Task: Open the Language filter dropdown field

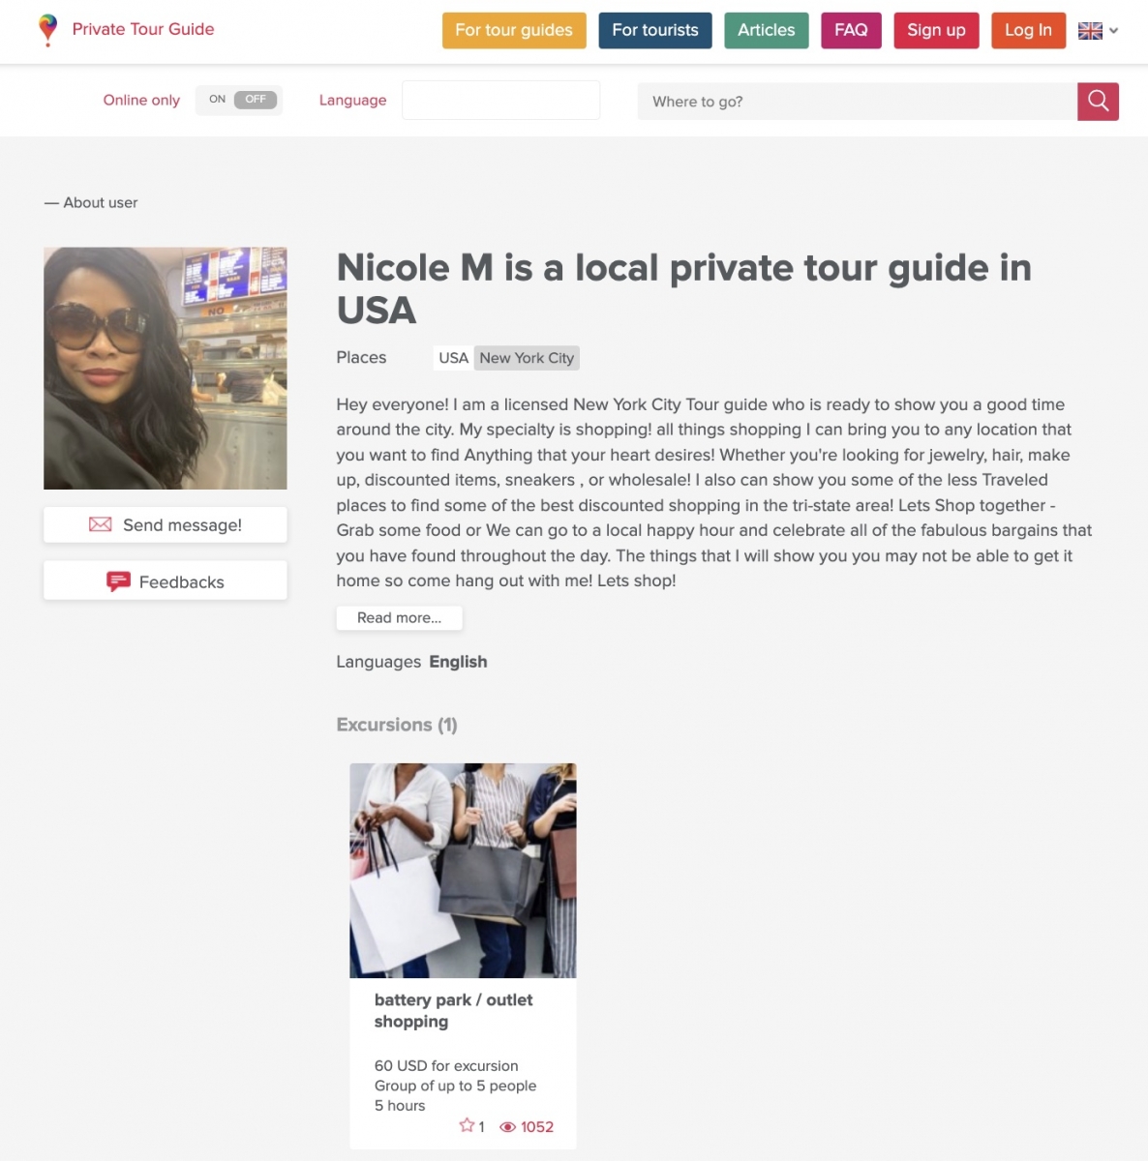Action: pyautogui.click(x=500, y=100)
